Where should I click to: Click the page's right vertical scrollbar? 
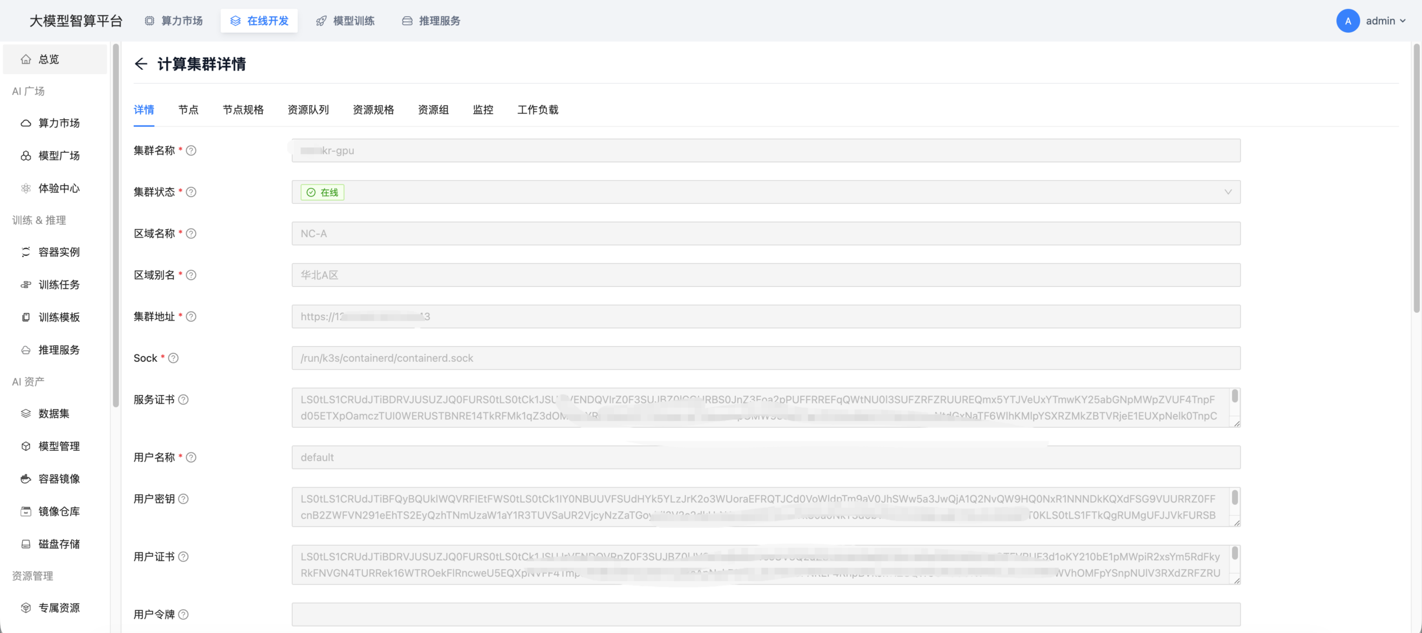point(1416,178)
